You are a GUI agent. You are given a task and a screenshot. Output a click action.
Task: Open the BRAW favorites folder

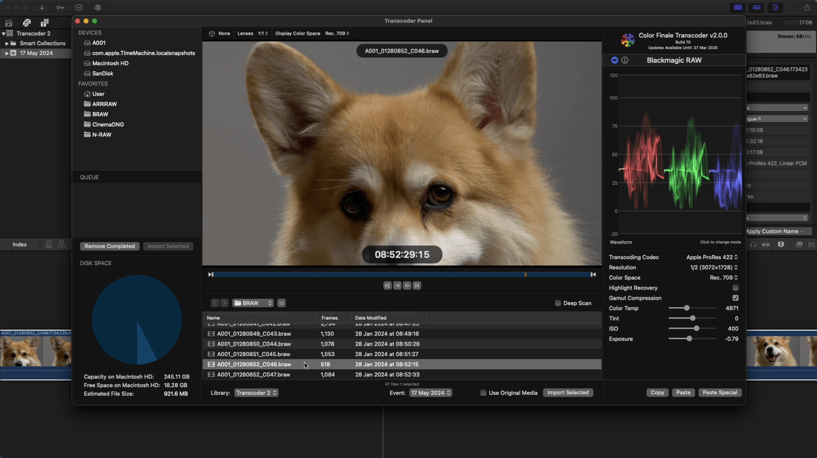click(x=100, y=114)
